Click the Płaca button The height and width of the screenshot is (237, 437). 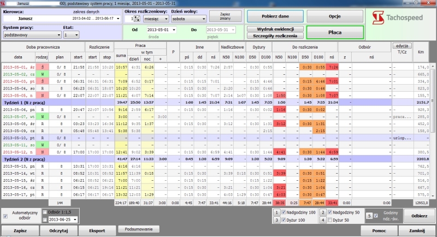click(335, 32)
